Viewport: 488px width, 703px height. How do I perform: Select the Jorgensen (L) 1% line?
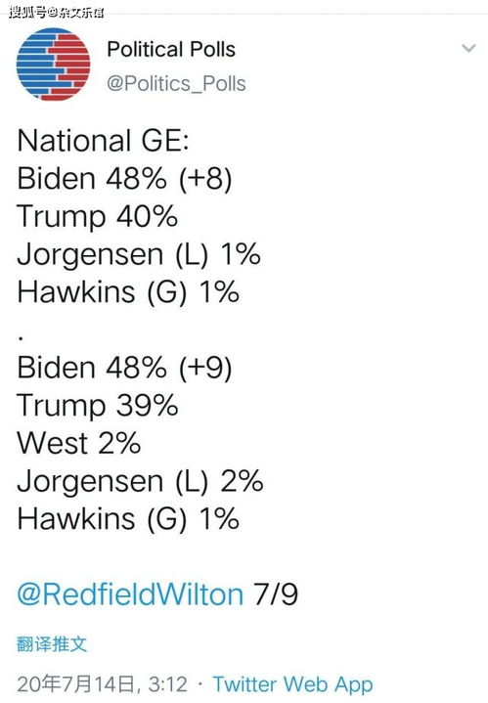tap(139, 254)
